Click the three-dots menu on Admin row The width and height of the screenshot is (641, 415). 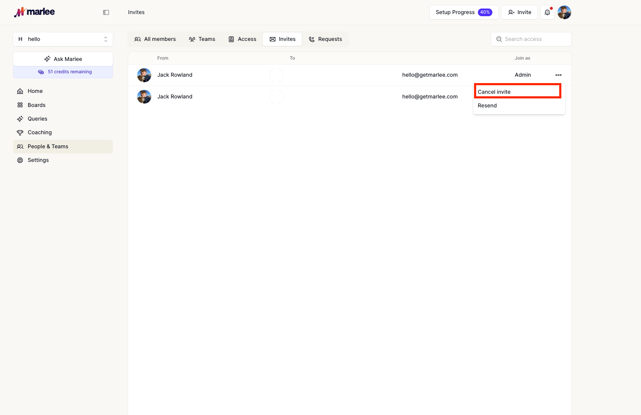(558, 75)
